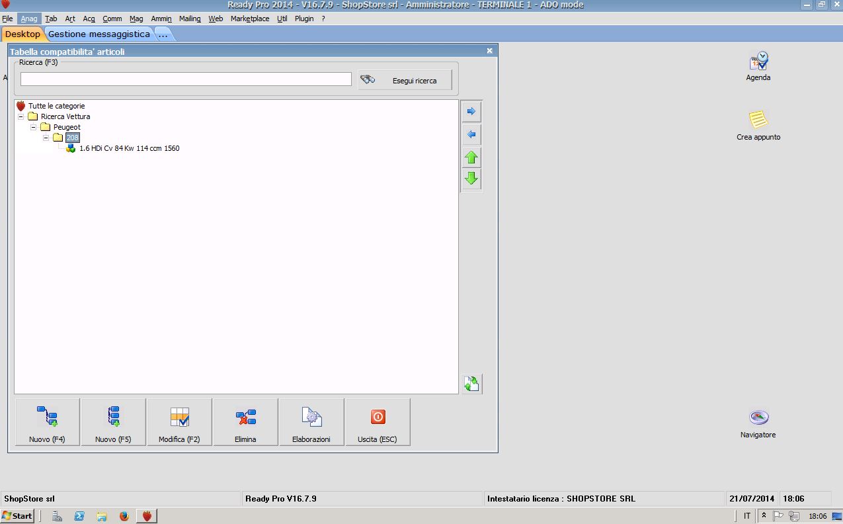Open the Anag menu

click(28, 19)
